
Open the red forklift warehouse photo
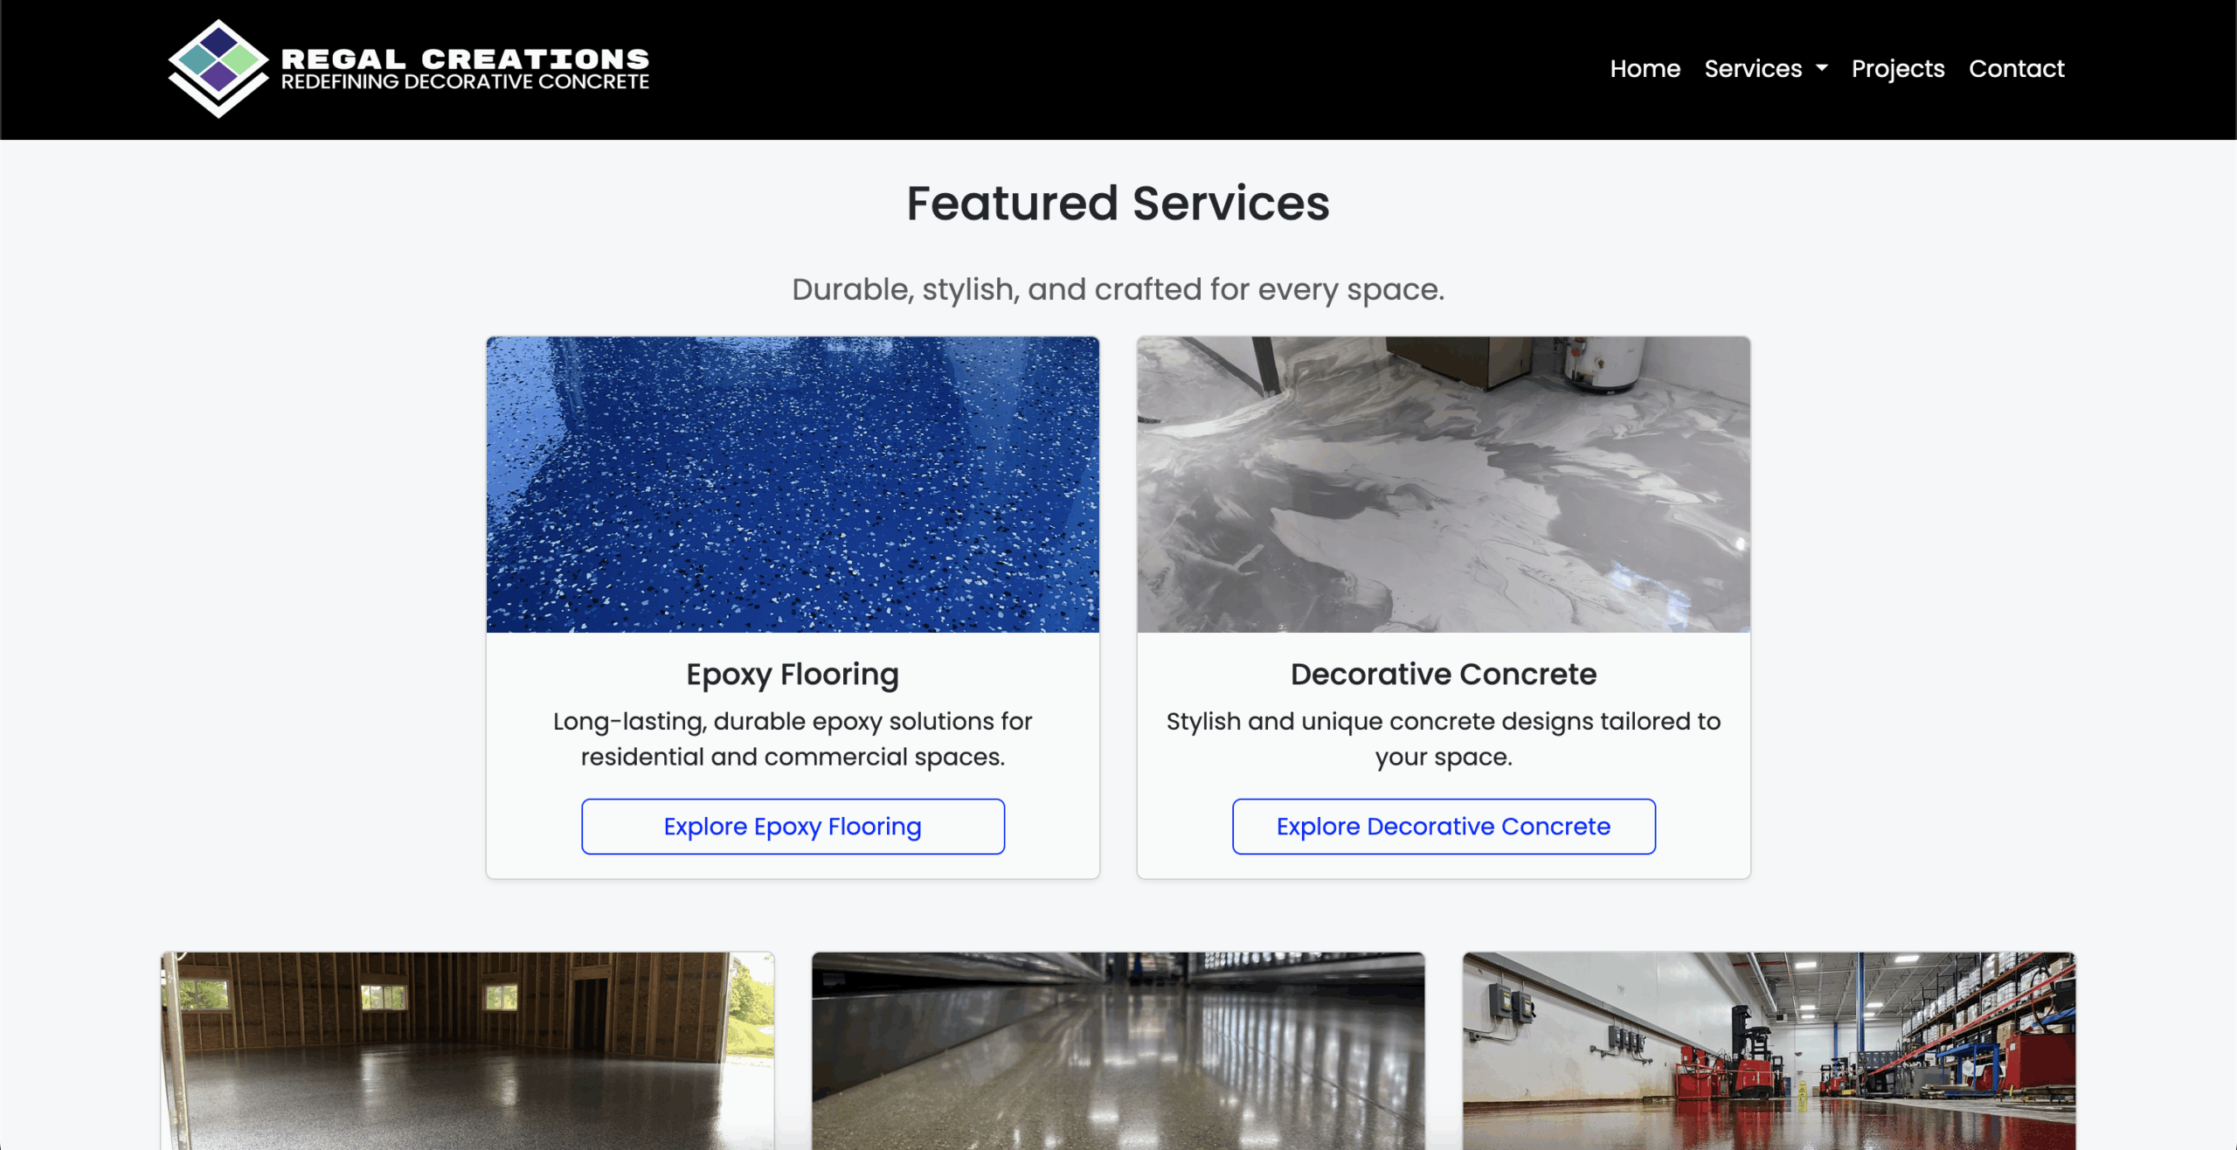1770,1050
